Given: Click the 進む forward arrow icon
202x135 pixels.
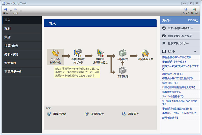Looking at the screenshot, I should 16,9.
